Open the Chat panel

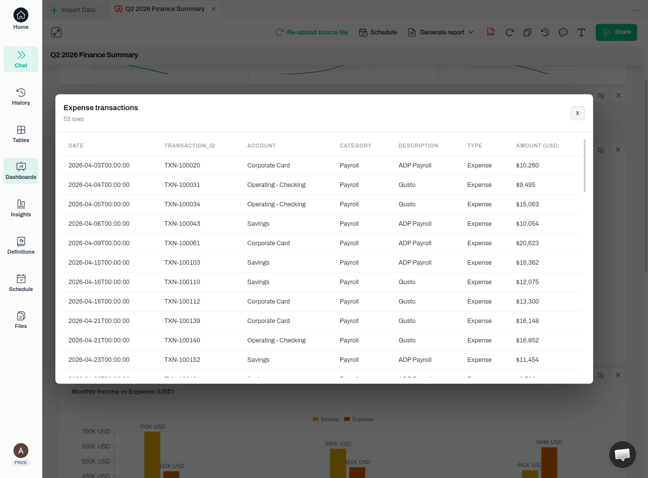click(21, 59)
